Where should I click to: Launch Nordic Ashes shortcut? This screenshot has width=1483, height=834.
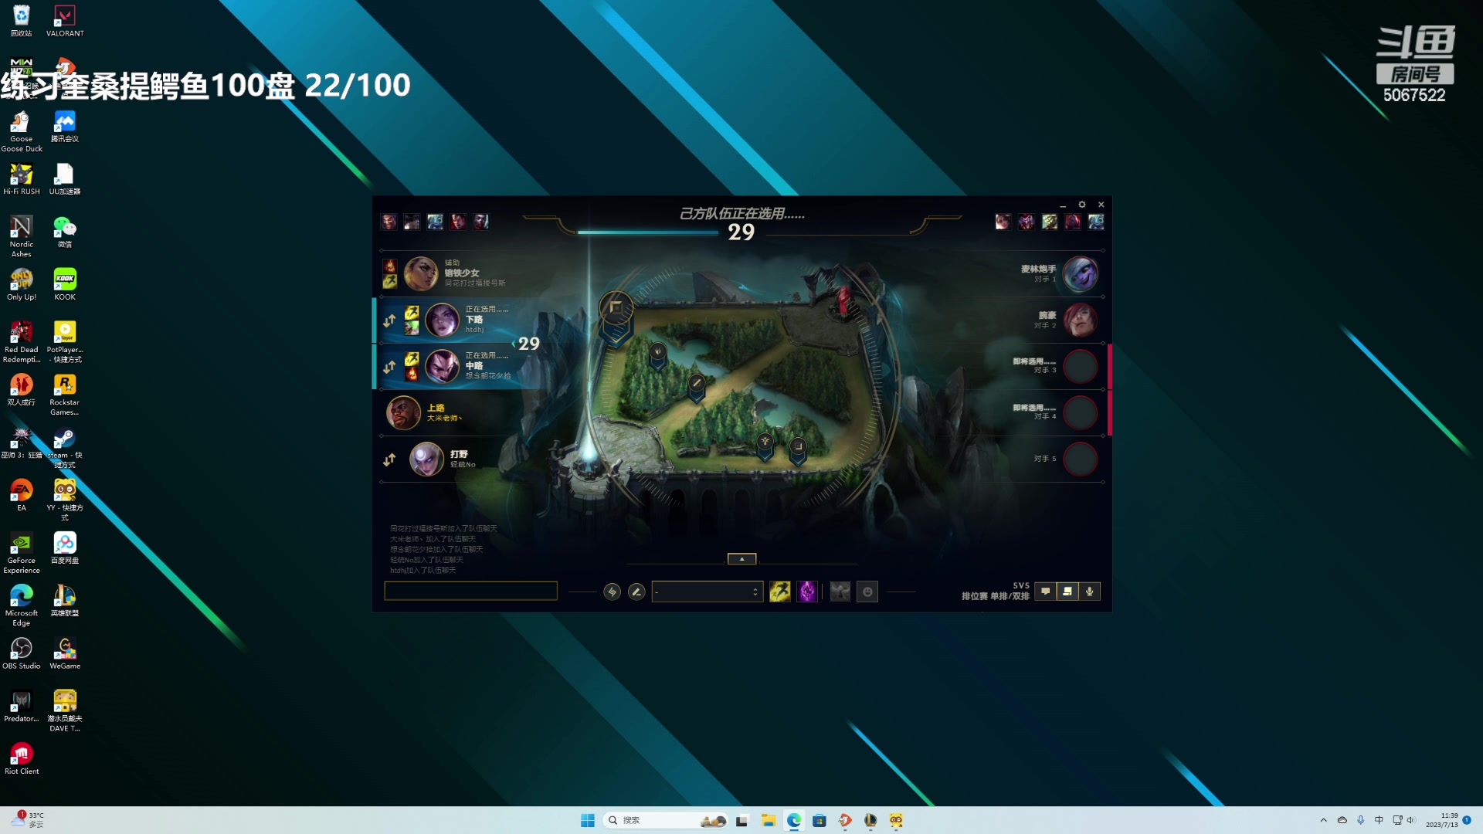pos(22,236)
